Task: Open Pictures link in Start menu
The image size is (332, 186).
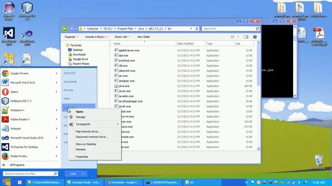Action: (x=68, y=90)
